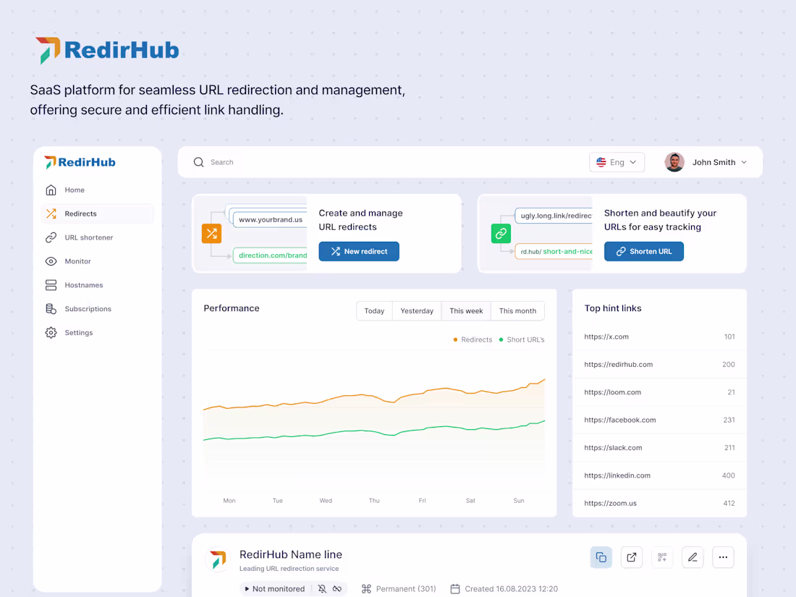Open Subscriptions from the sidebar
This screenshot has width=796, height=597.
pyautogui.click(x=86, y=309)
